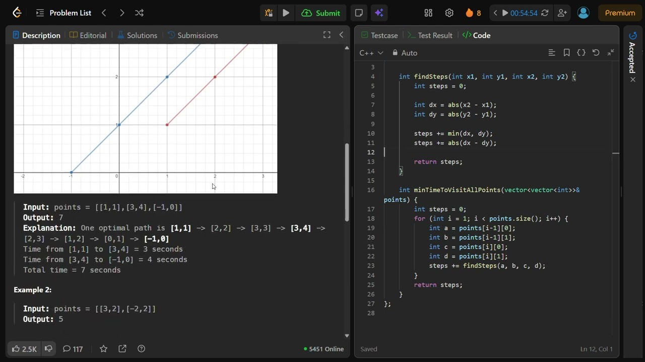The height and width of the screenshot is (362, 645).
Task: Submit the solution
Action: click(x=321, y=13)
